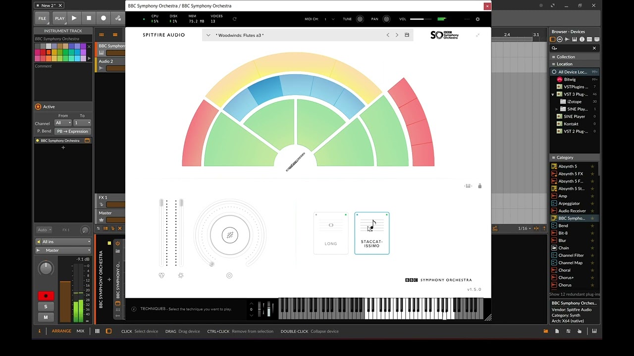The image size is (634, 356).
Task: Open the FILE menu
Action: click(x=42, y=18)
